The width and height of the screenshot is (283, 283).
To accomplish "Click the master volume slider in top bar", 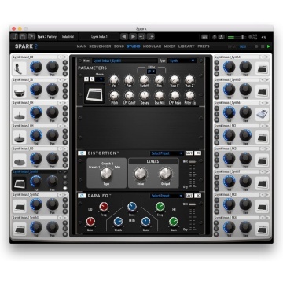I will (x=237, y=37).
